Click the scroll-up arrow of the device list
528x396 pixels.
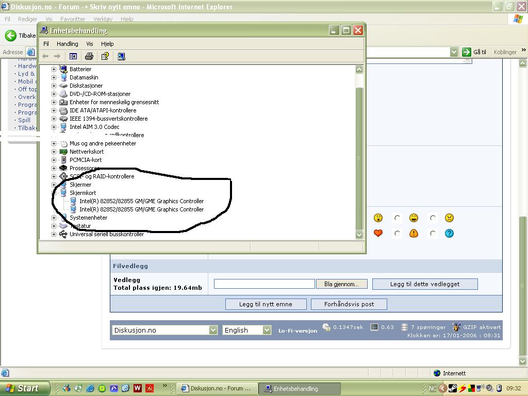(359, 70)
